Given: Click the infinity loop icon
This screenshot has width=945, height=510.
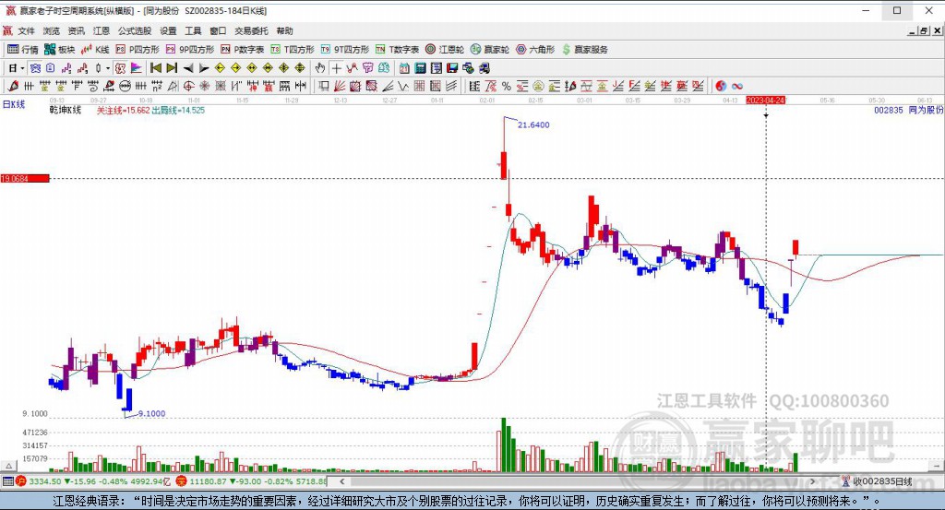Looking at the screenshot, I should coord(737,86).
